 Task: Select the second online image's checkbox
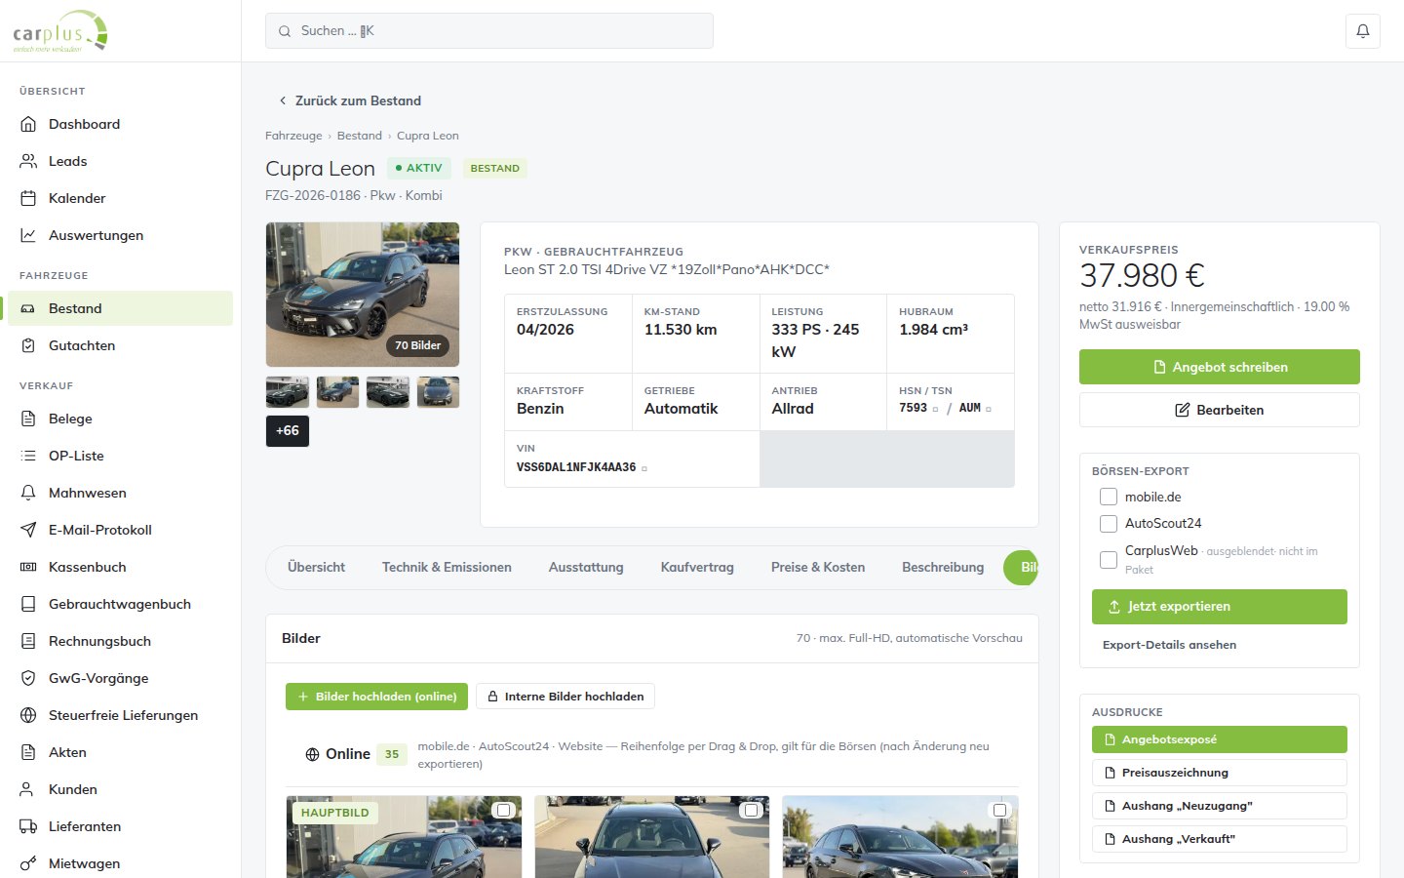tap(751, 810)
